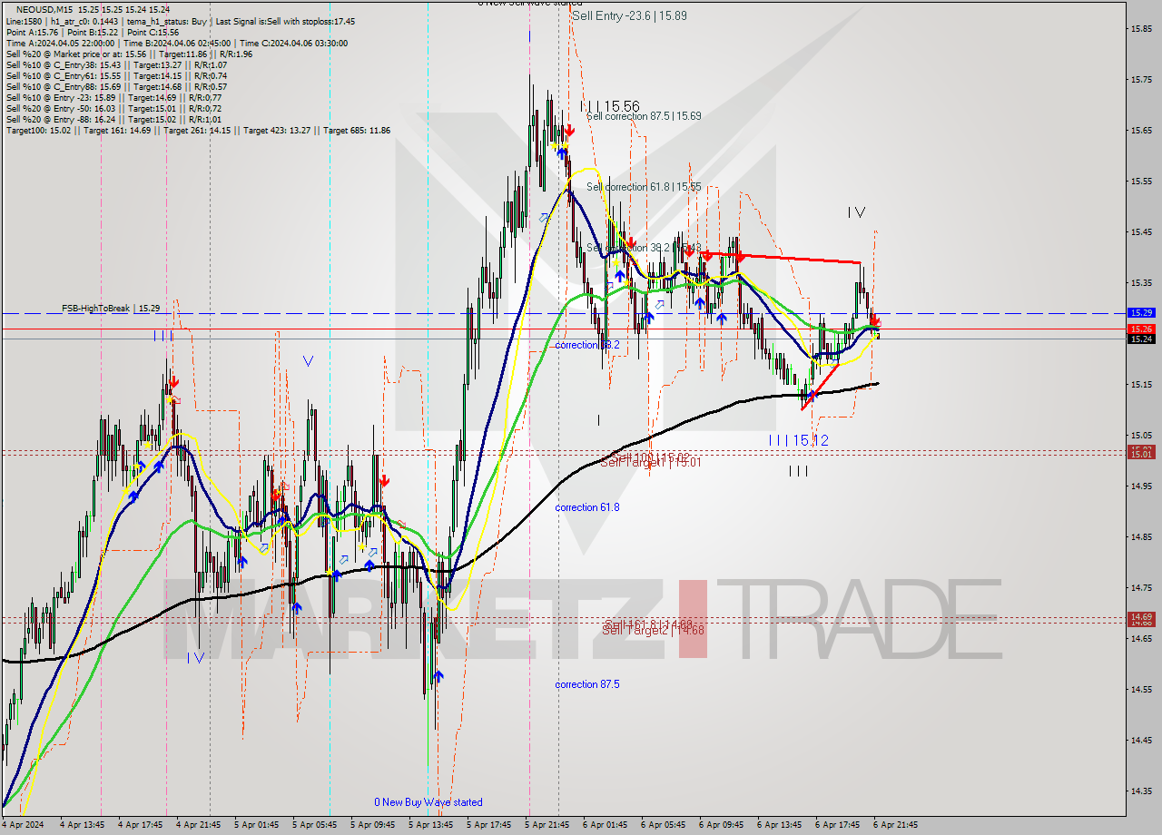Click 14.85 on the price scale

point(1141,537)
